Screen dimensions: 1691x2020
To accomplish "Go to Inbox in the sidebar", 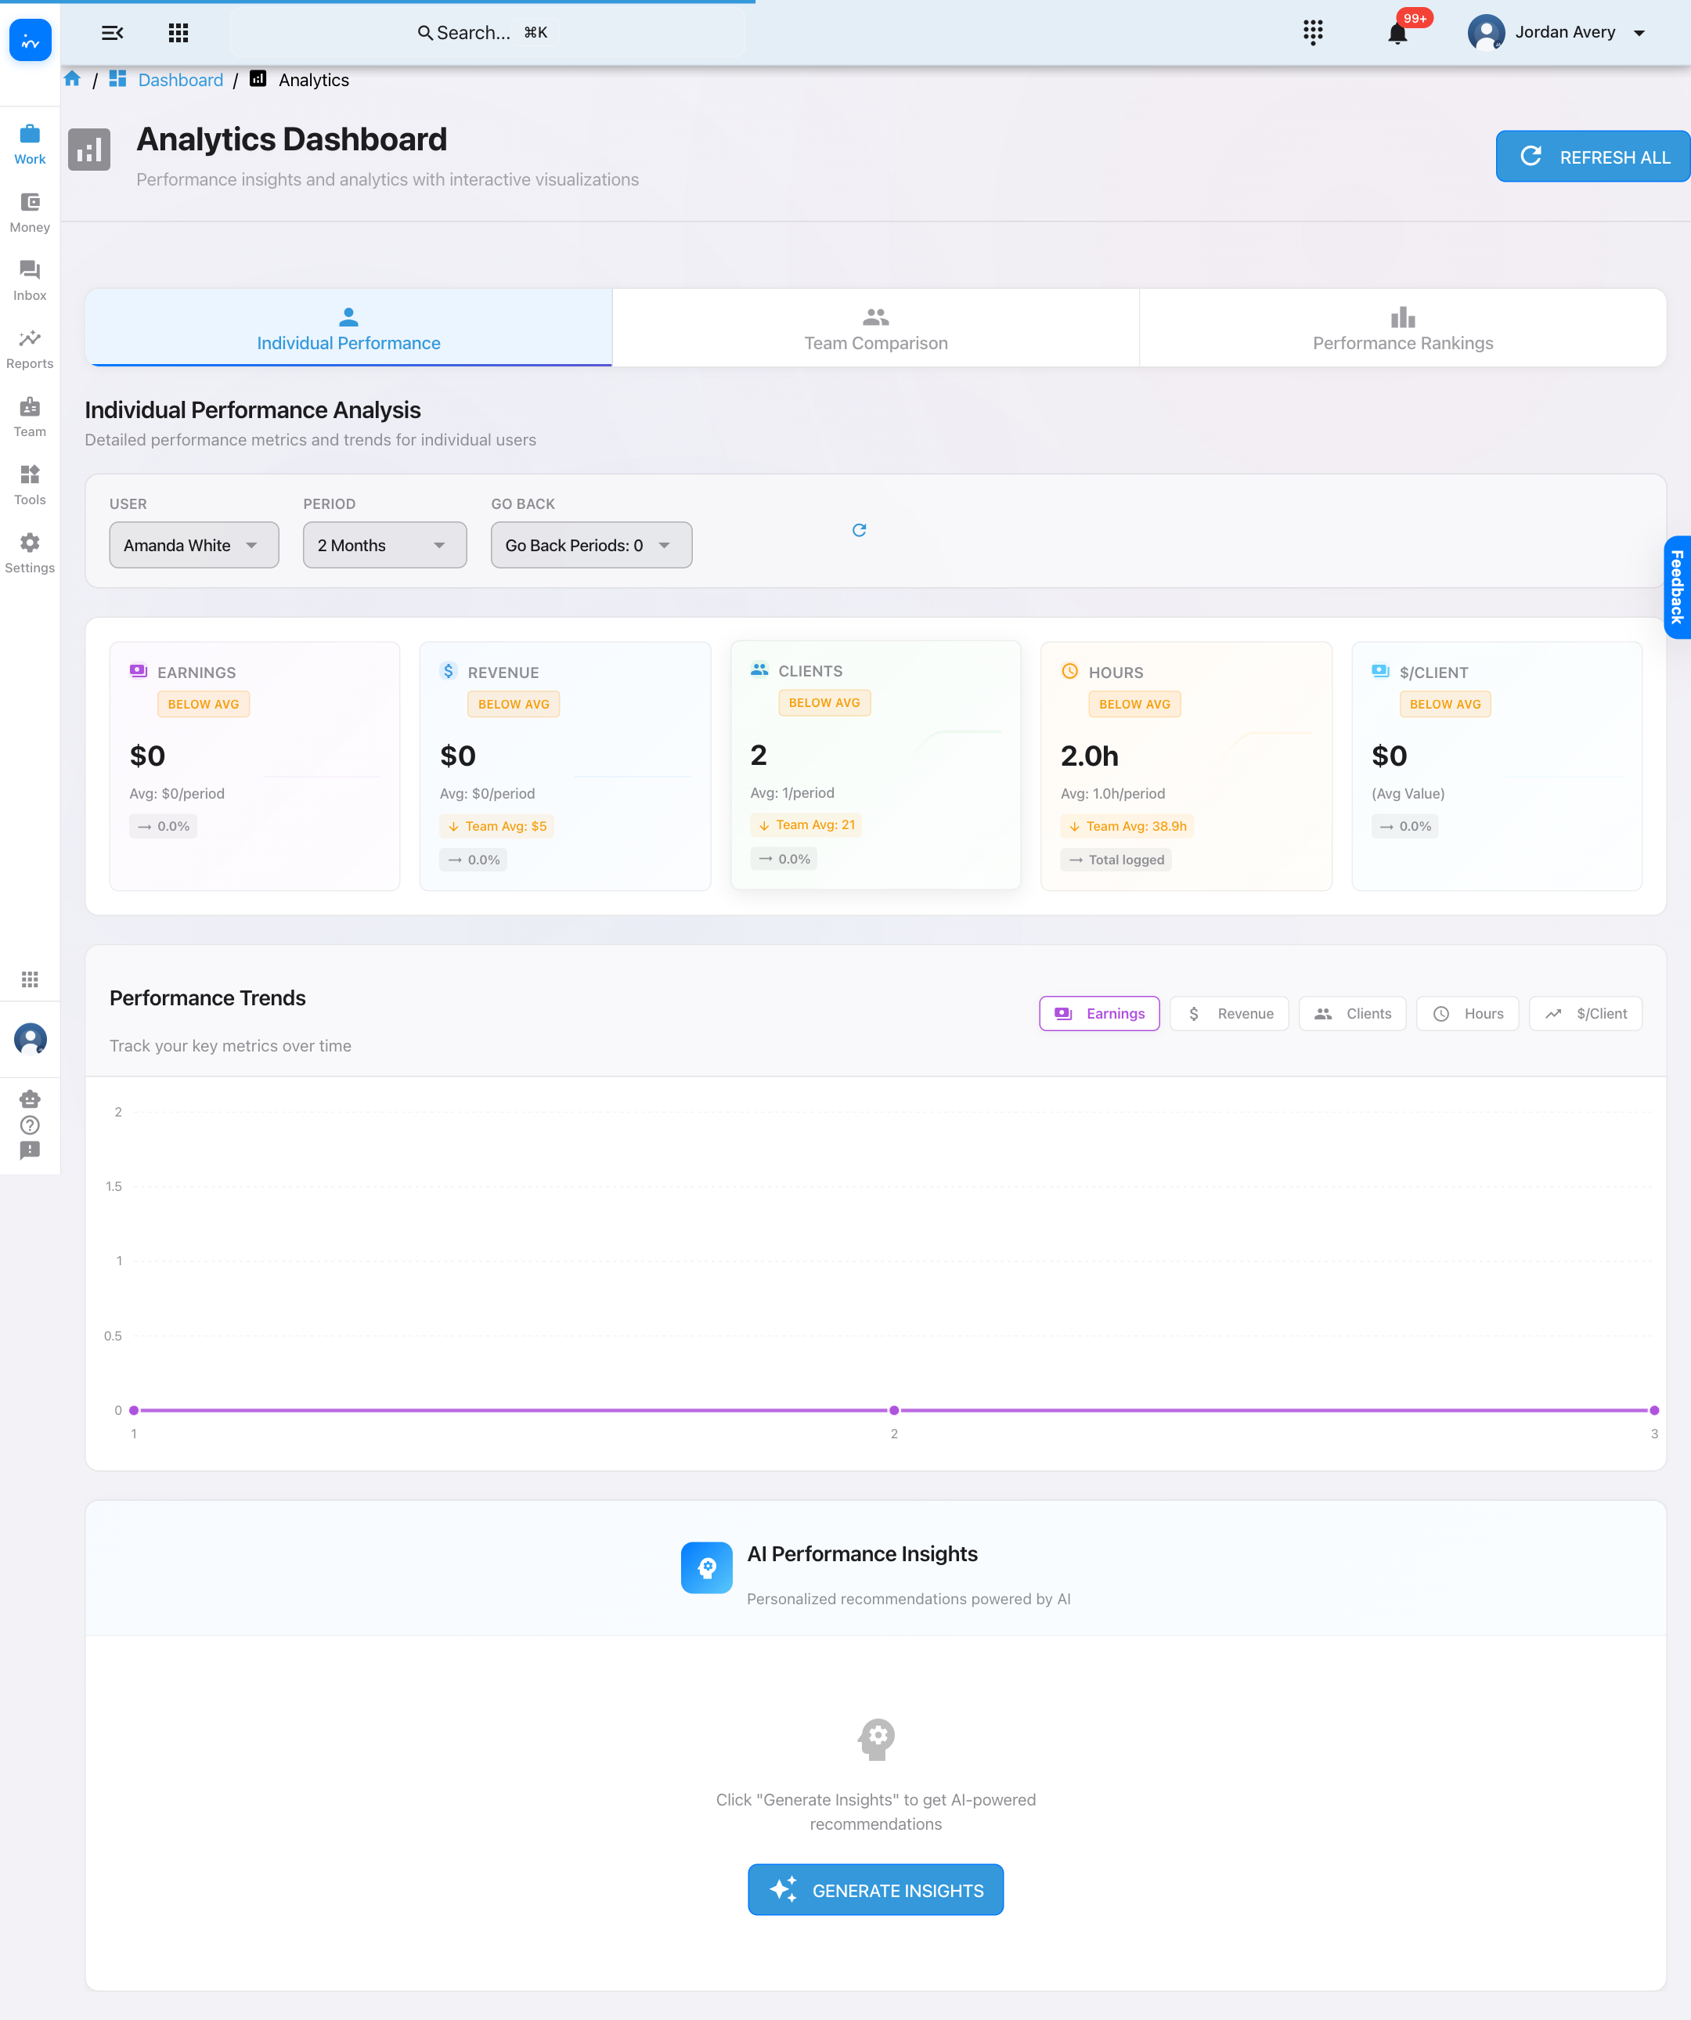I will 30,281.
